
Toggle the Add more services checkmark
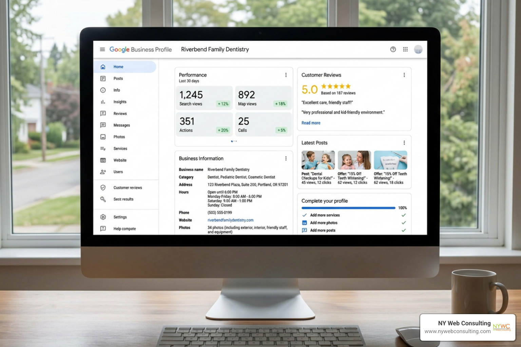tap(304, 215)
